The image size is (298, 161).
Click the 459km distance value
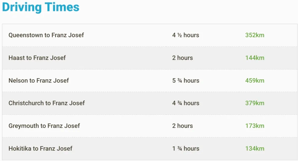(x=255, y=80)
